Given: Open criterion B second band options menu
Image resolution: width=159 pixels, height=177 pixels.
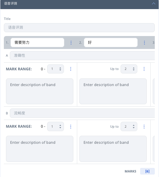Looking at the screenshot, I should 144,127.
